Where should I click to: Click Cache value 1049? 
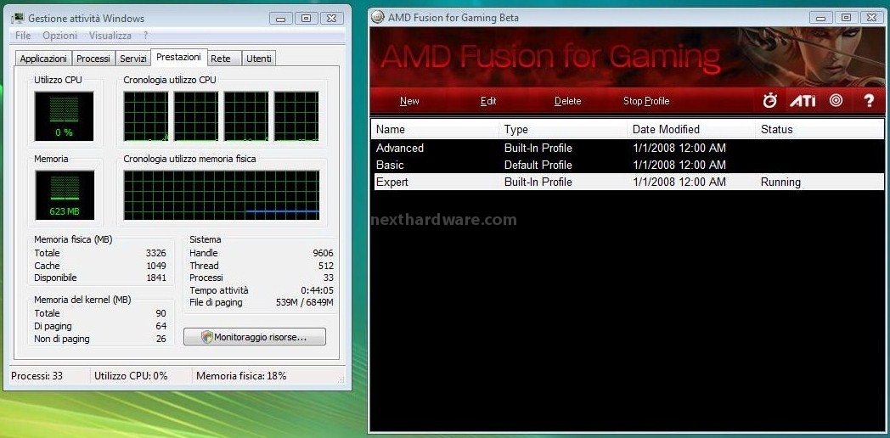pyautogui.click(x=155, y=266)
